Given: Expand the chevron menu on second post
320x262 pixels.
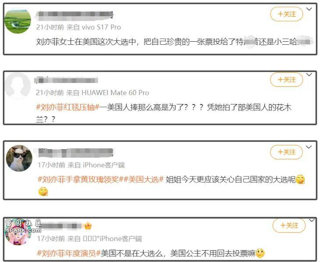Looking at the screenshot, I should point(309,75).
